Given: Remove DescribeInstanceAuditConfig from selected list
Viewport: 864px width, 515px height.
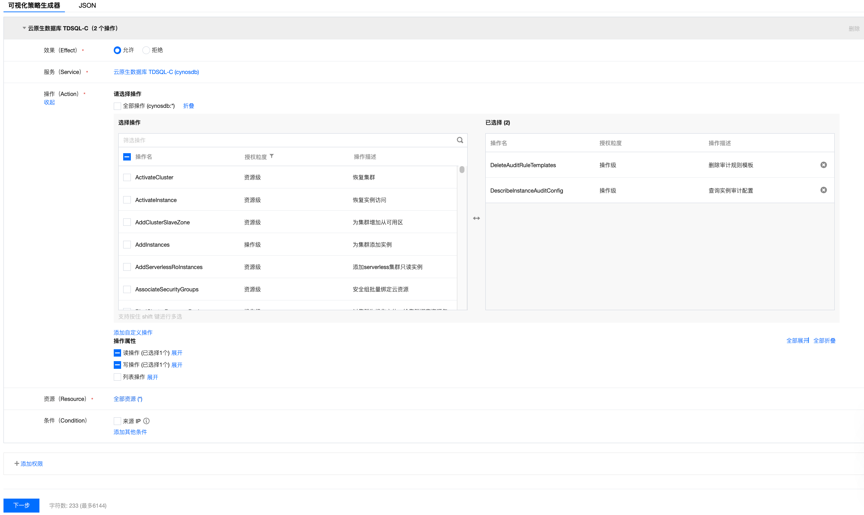Looking at the screenshot, I should 823,190.
